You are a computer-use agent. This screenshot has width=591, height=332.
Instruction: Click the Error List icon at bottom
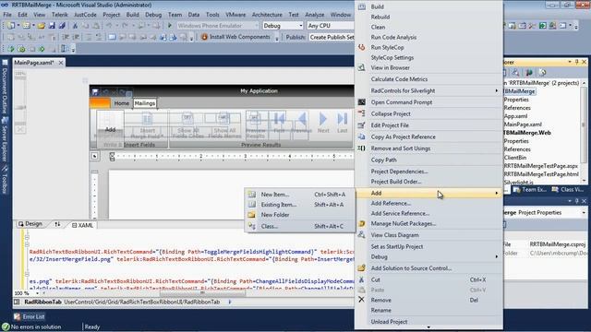click(x=18, y=316)
